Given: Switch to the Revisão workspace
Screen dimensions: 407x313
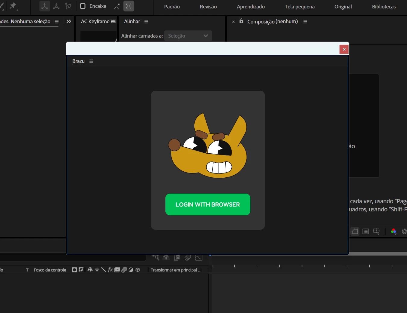Looking at the screenshot, I should [x=208, y=7].
